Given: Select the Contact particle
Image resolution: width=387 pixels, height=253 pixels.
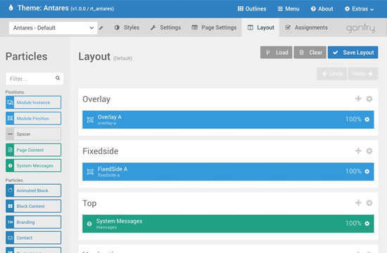Looking at the screenshot, I should [33, 238].
